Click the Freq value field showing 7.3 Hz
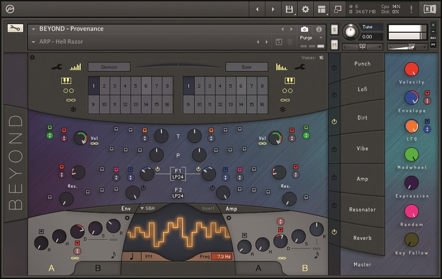This screenshot has height=279, width=442. point(221,257)
